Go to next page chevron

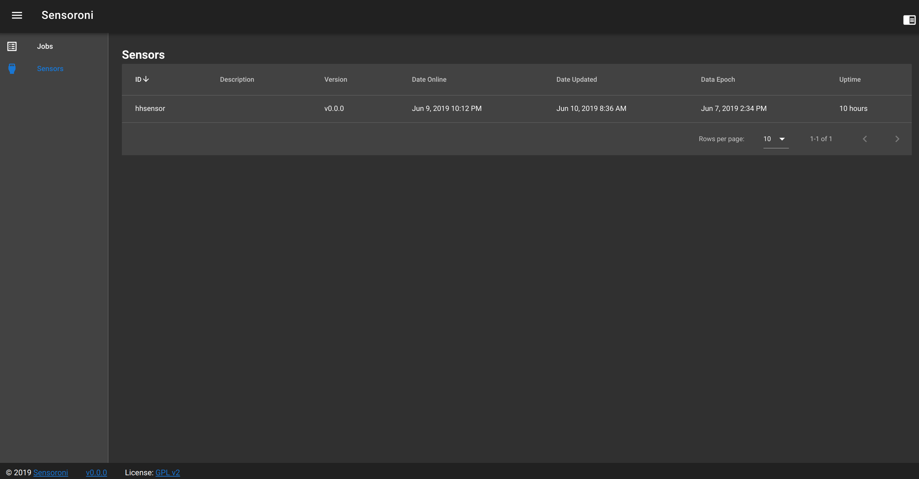tap(897, 139)
